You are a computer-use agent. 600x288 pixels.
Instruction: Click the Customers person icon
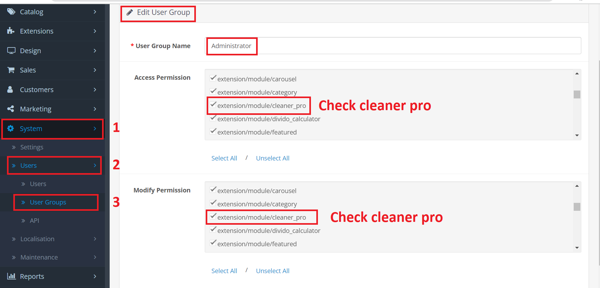click(x=10, y=90)
